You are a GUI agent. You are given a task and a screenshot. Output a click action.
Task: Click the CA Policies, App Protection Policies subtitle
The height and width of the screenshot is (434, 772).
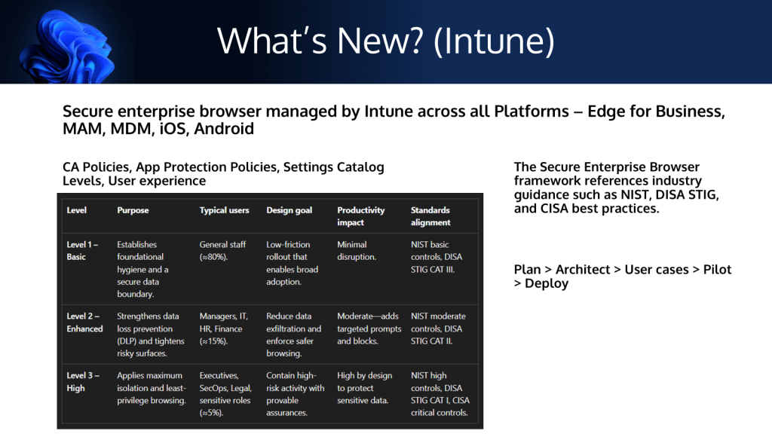point(223,173)
